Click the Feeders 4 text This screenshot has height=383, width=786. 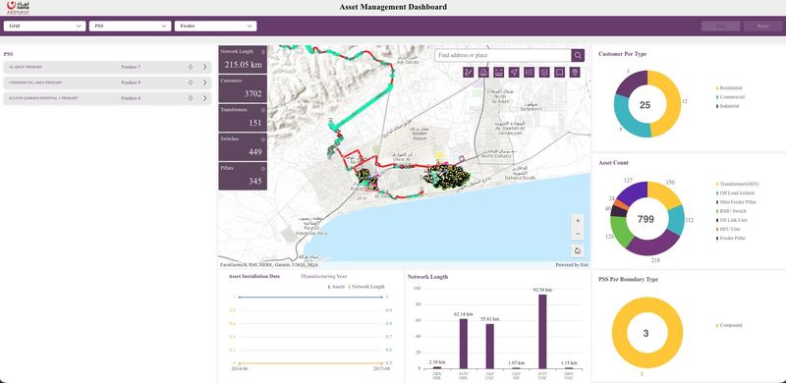pyautogui.click(x=131, y=98)
